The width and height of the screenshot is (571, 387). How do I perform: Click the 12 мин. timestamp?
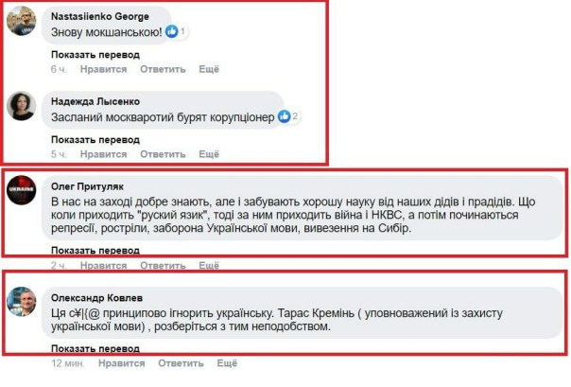(x=68, y=363)
